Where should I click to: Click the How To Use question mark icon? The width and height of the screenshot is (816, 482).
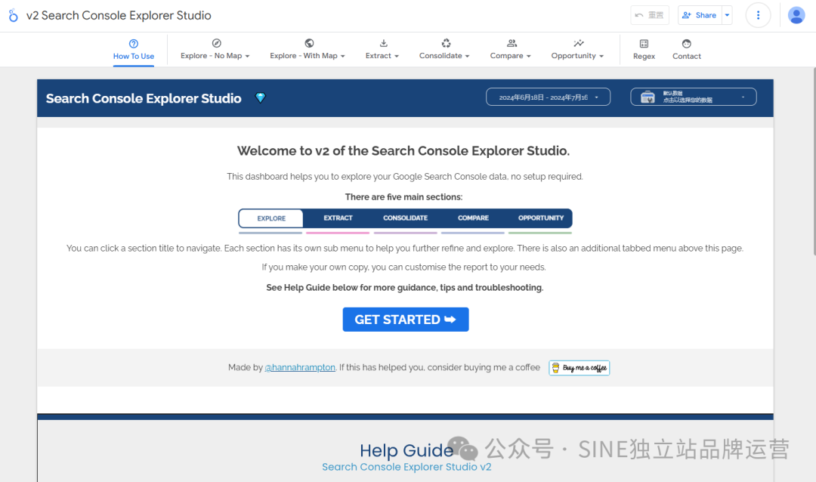(x=134, y=44)
